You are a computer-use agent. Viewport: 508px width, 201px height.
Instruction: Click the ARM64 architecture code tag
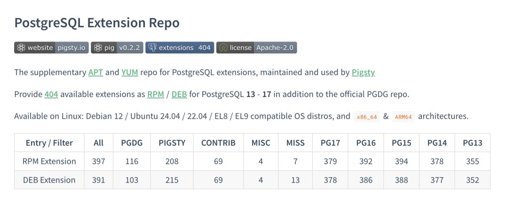tap(403, 117)
